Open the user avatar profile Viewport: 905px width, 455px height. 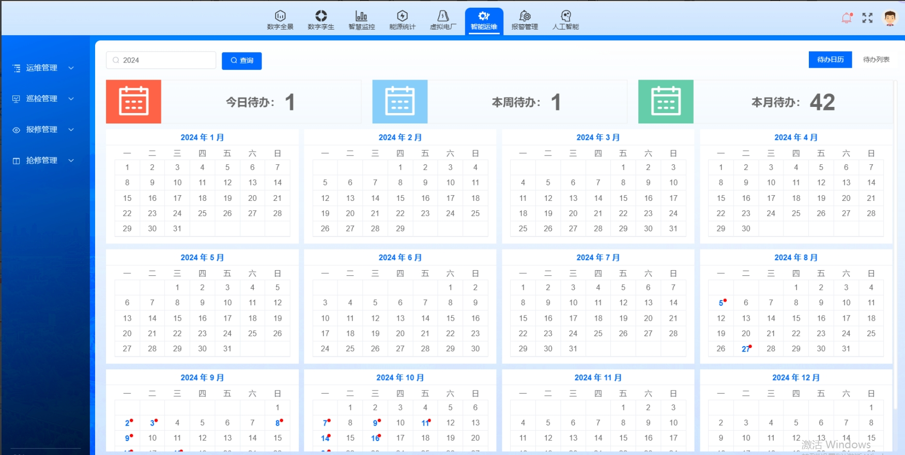coord(890,18)
